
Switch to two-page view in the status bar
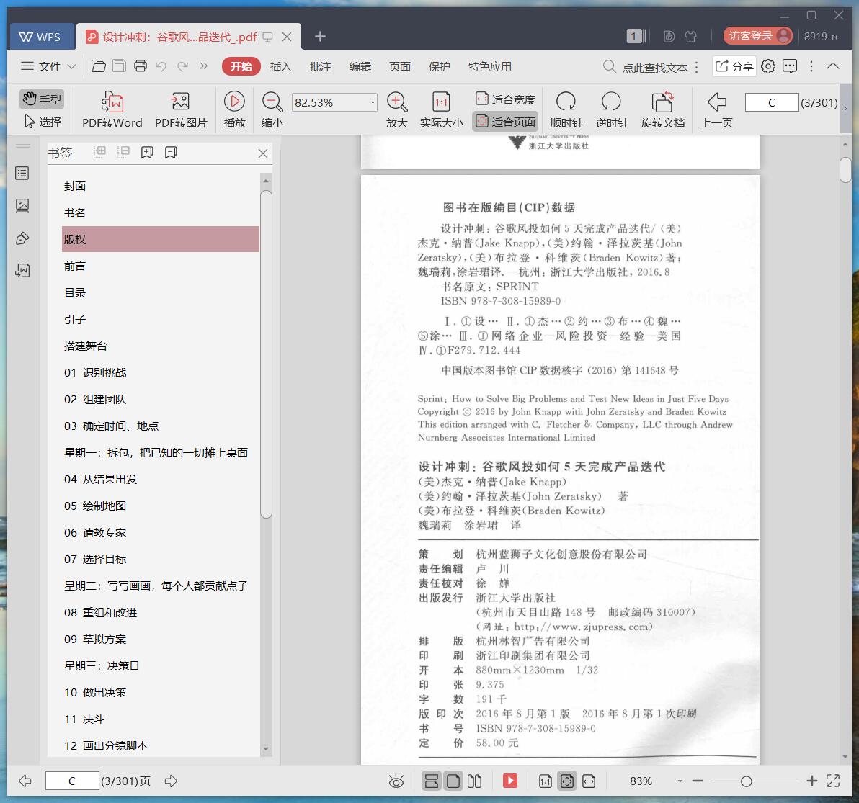[x=474, y=781]
